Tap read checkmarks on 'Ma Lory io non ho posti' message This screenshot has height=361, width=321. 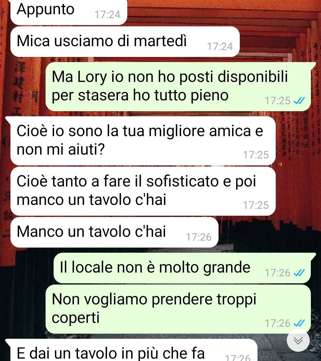click(x=299, y=101)
